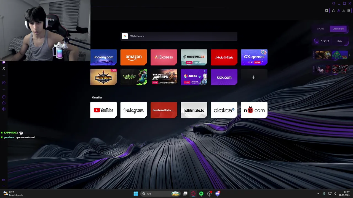Click the Web'de ara search field

pos(179,36)
